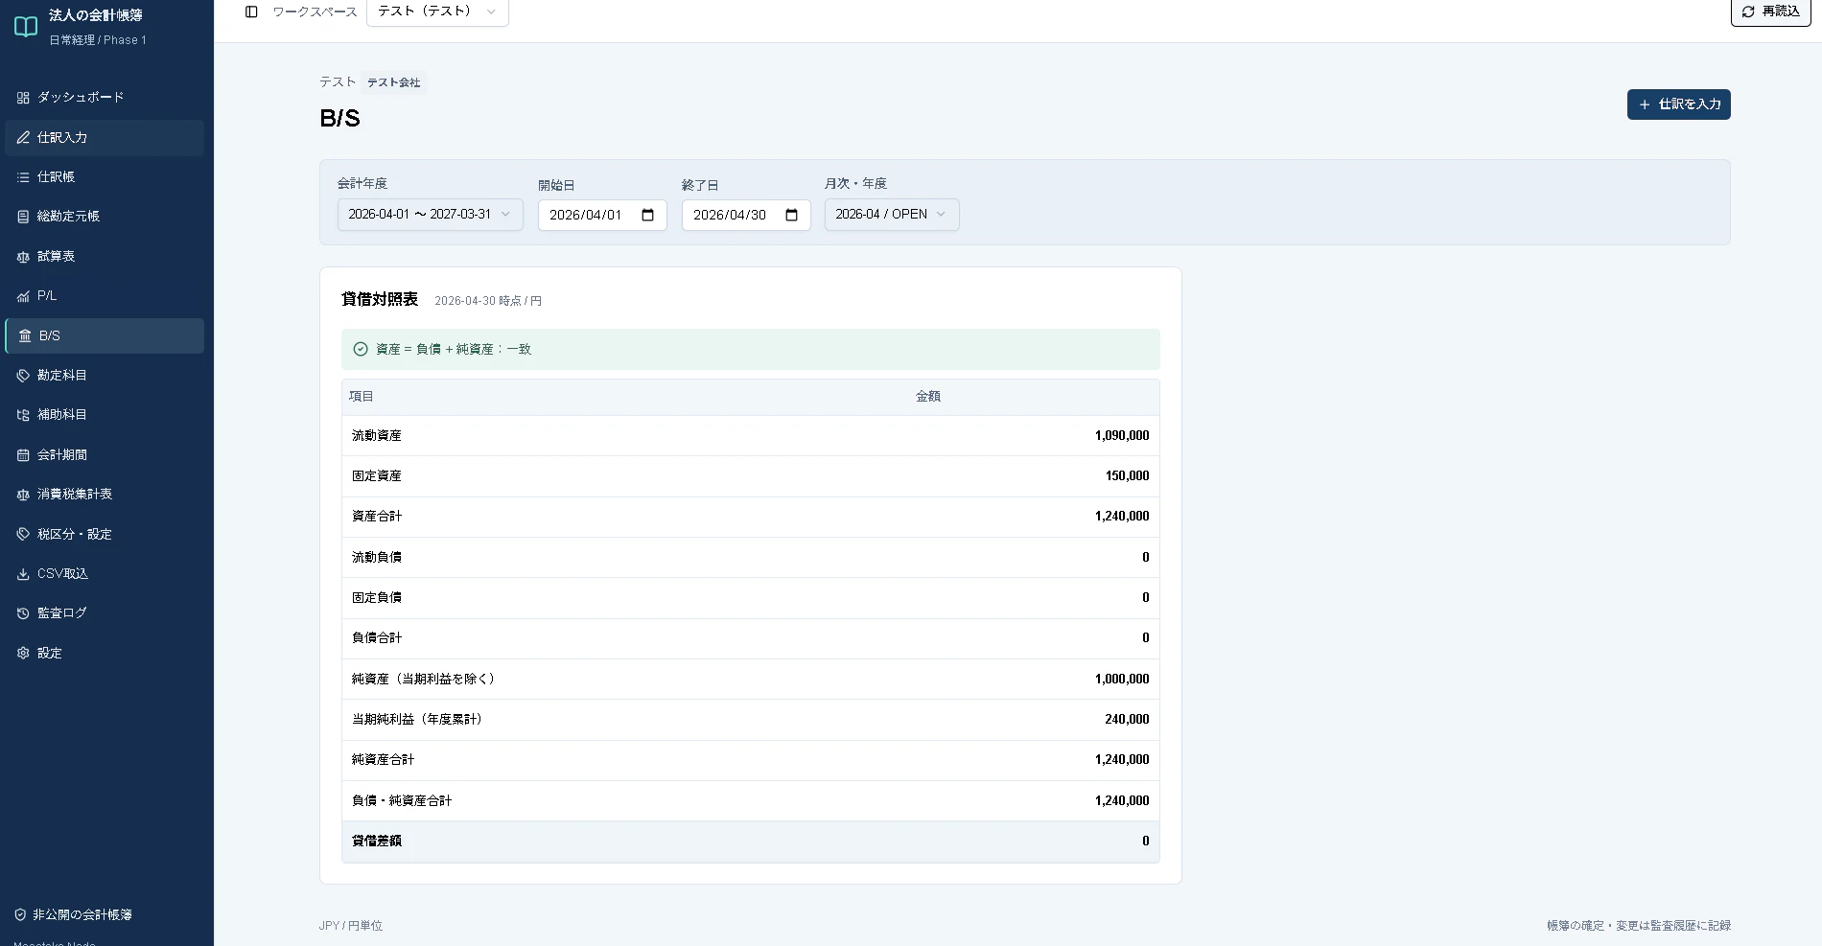Open the end date calendar picker

tap(791, 216)
